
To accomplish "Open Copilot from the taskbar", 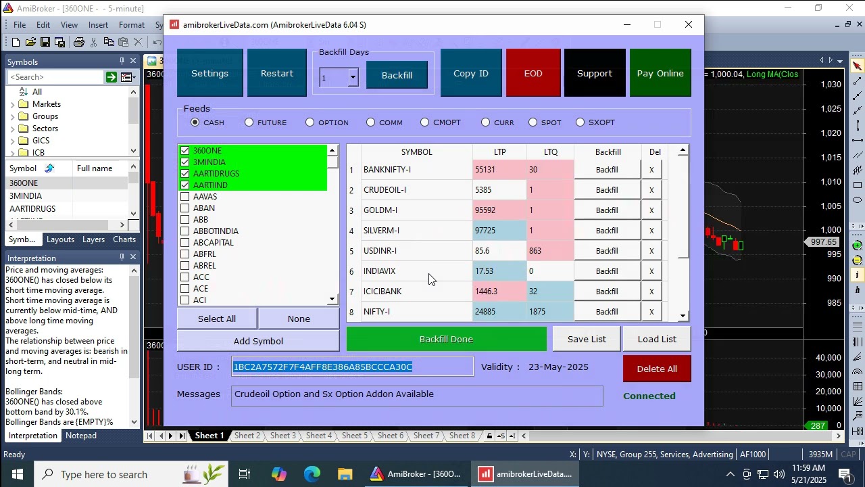I will pyautogui.click(x=278, y=474).
